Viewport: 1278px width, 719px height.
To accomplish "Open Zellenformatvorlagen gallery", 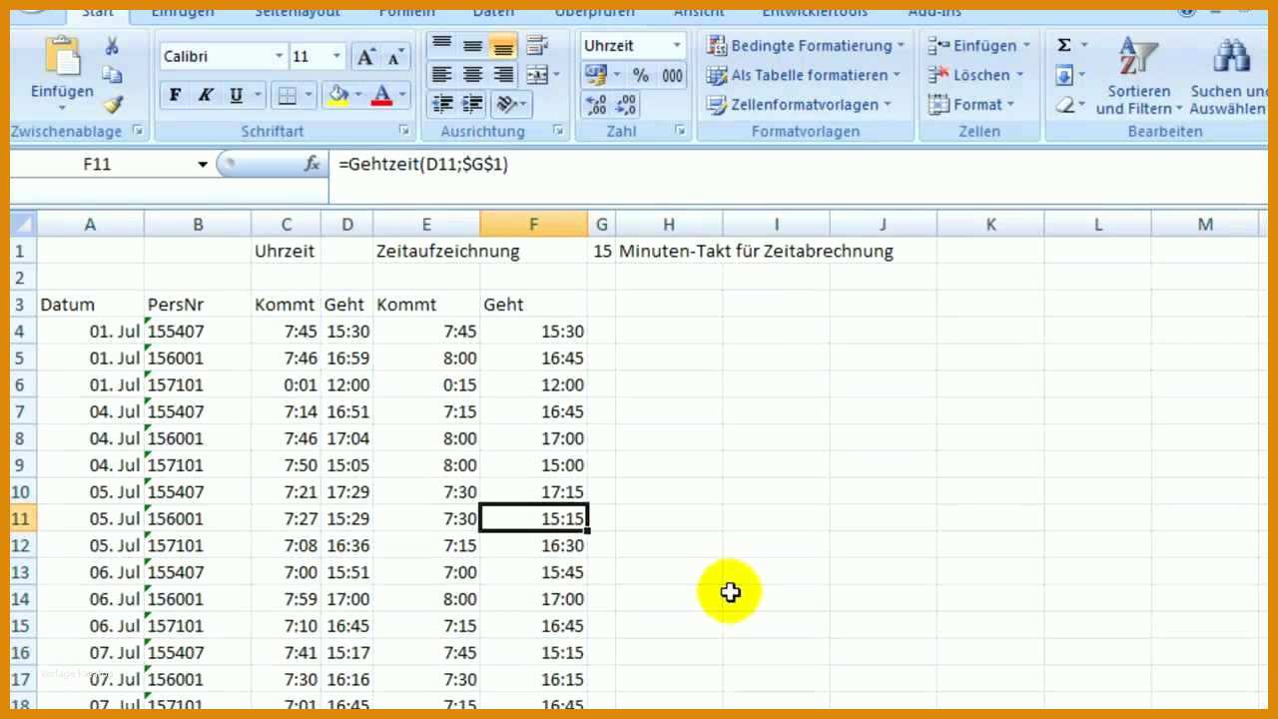I will 799,104.
